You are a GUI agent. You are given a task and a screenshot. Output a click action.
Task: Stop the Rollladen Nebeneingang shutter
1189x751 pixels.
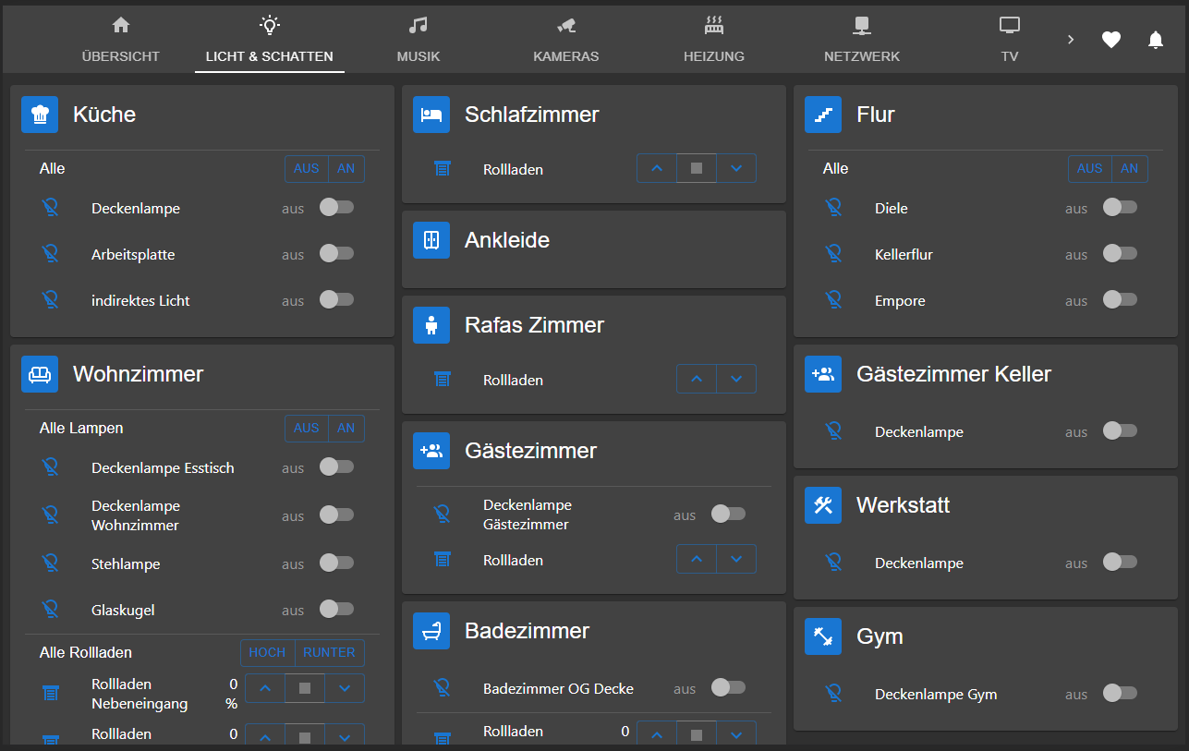[305, 688]
